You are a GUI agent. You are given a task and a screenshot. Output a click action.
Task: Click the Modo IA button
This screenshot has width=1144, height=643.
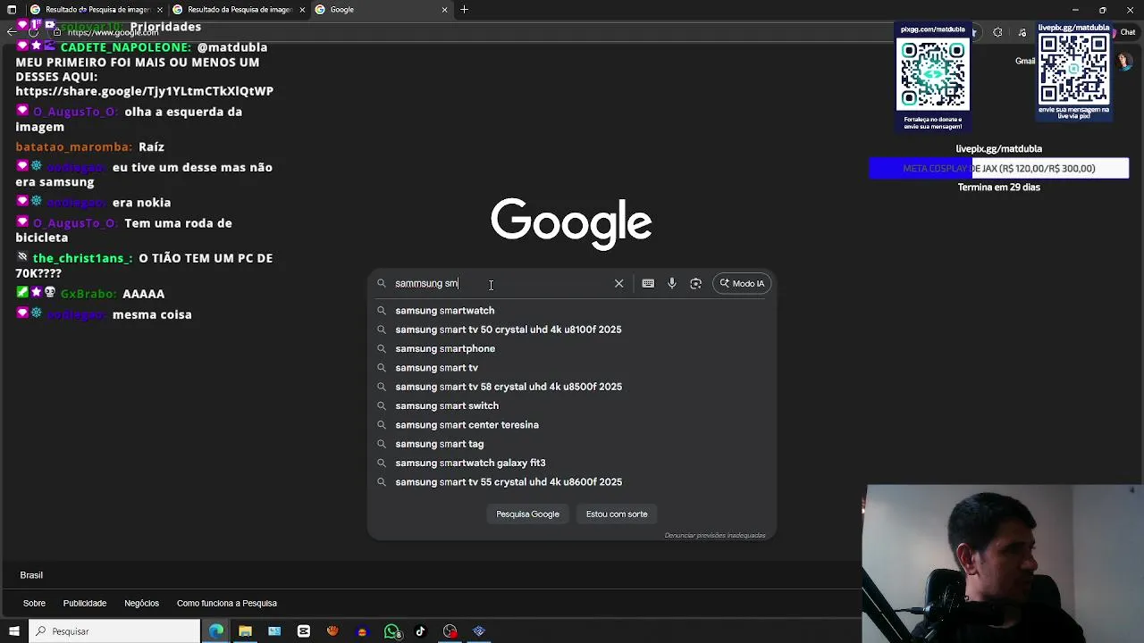tap(742, 283)
